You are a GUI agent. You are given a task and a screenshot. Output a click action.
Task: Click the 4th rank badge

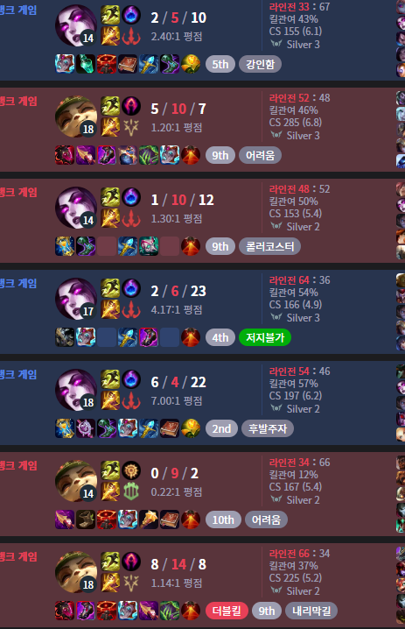[x=220, y=337]
